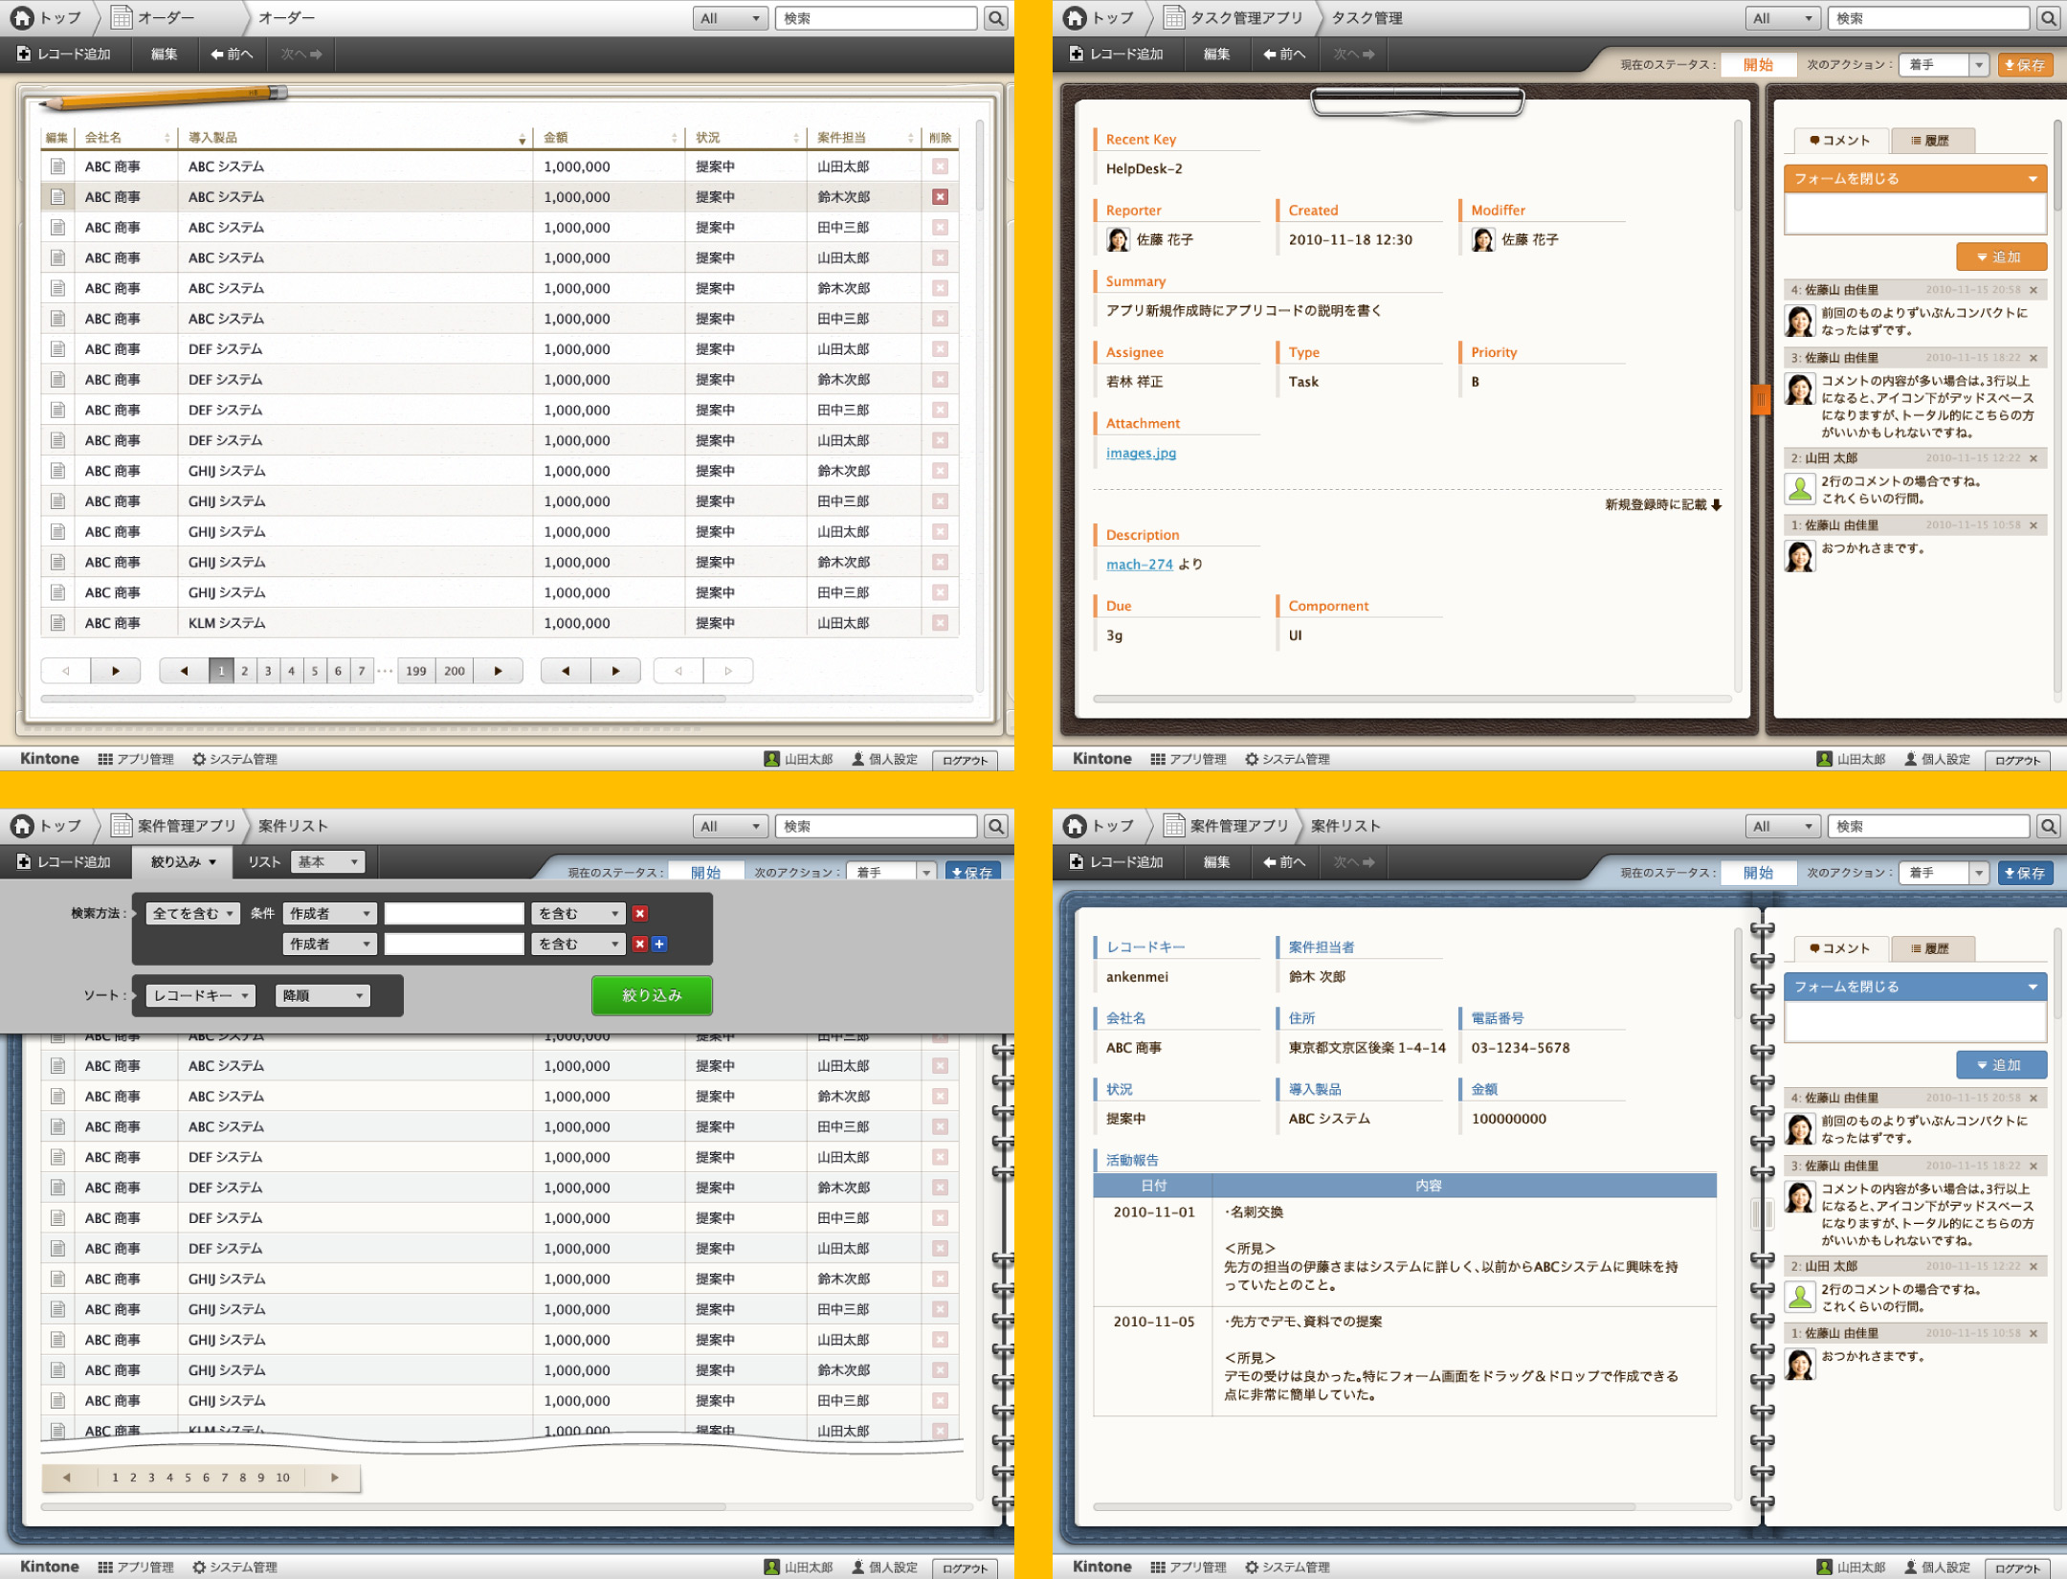Image resolution: width=2067 pixels, height=1579 pixels.
Task: Follow the mach-274 description link
Action: 1139,565
